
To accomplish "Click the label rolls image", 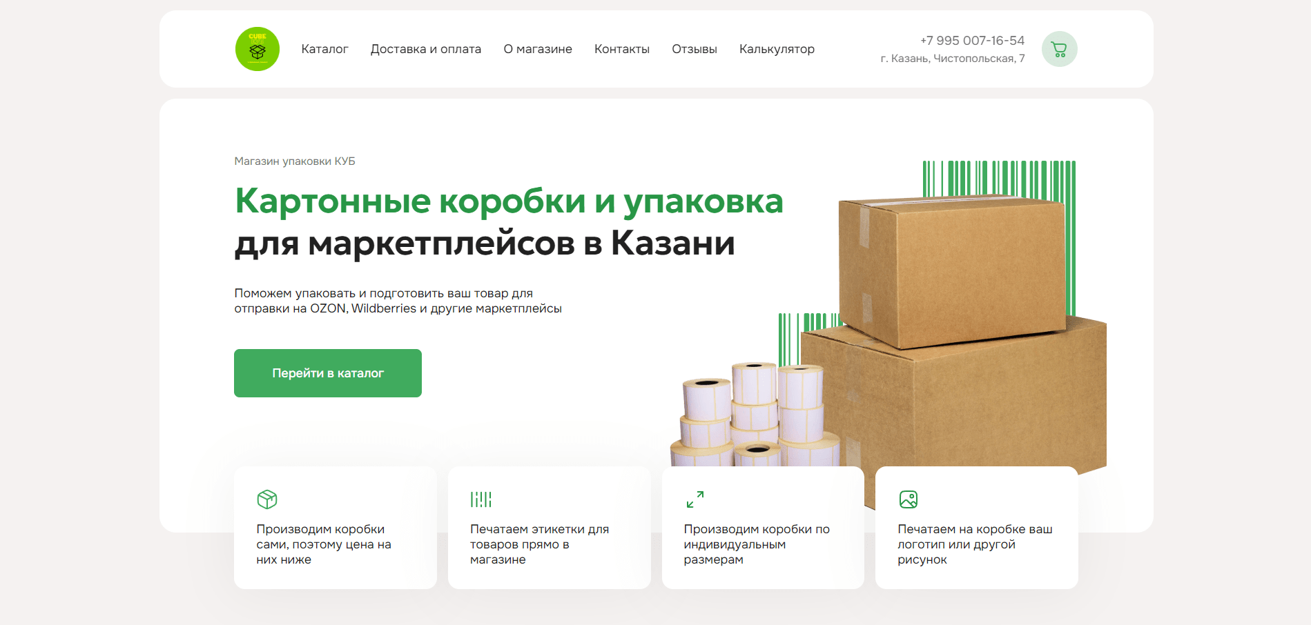I will click(756, 414).
